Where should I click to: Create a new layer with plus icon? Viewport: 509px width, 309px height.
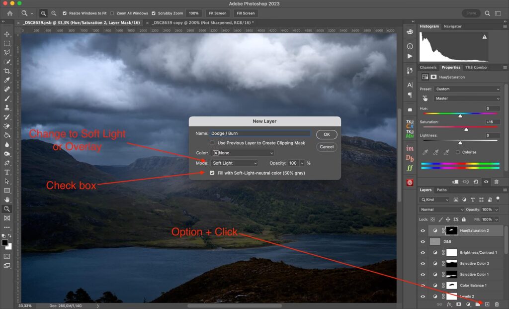[x=487, y=304]
